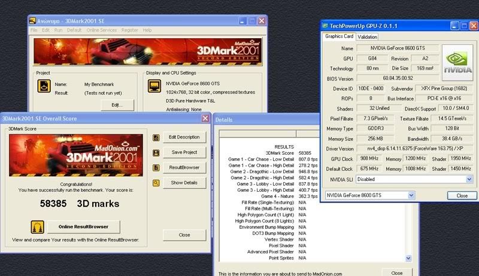The width and height of the screenshot is (479, 276).
Task: Switch to the Validation tab in GPU-Z
Action: coord(367,37)
